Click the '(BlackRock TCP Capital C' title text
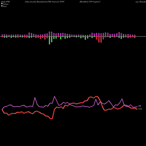 pyautogui.click(x=90, y=2)
